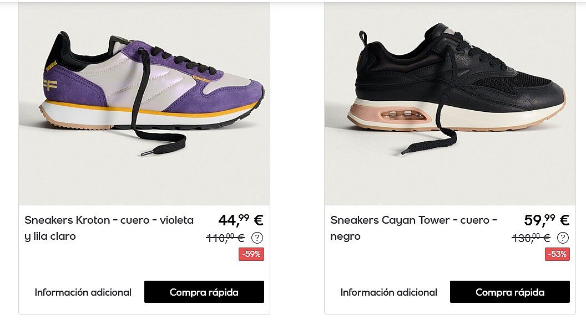This screenshot has width=586, height=325.
Task: Select the Sneakers Kroton product title
Action: point(109,228)
